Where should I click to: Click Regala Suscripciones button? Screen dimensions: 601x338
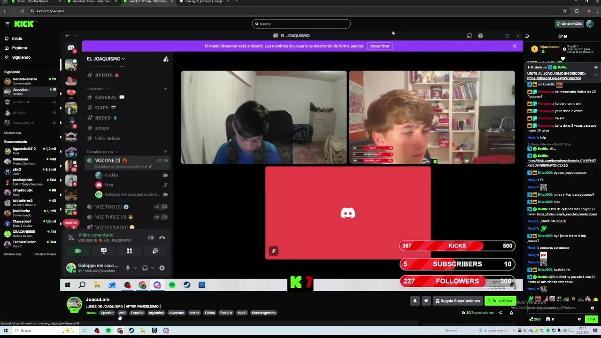click(458, 301)
